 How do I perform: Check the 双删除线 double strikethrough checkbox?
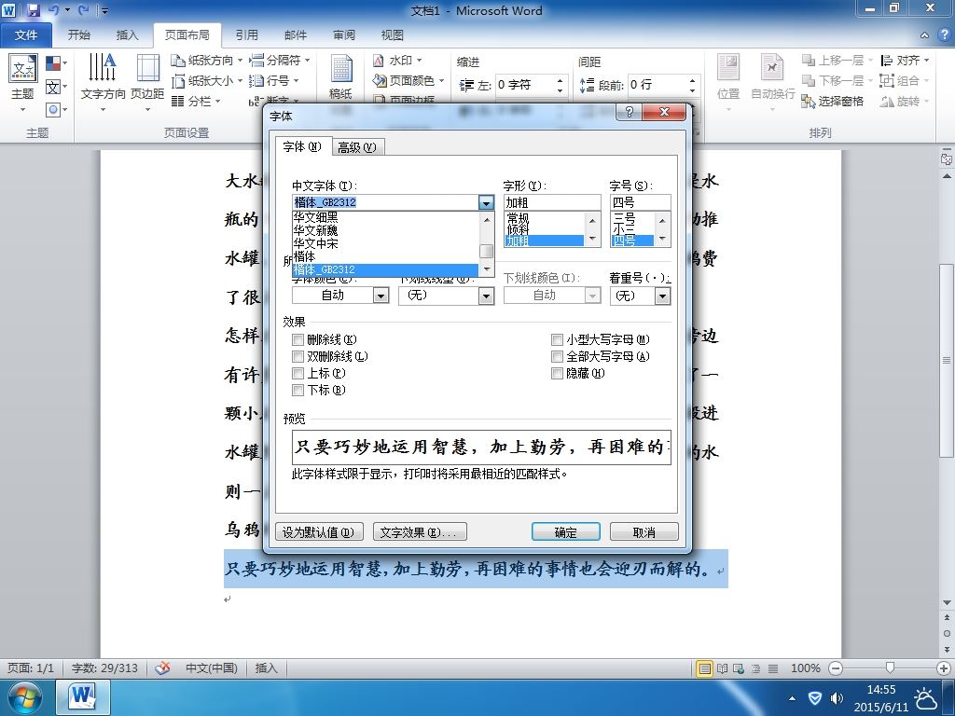pos(298,356)
